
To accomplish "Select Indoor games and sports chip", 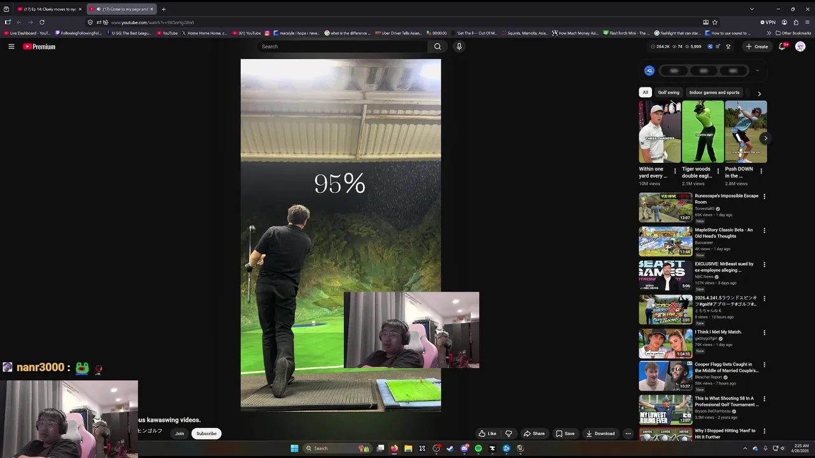I will pyautogui.click(x=714, y=92).
